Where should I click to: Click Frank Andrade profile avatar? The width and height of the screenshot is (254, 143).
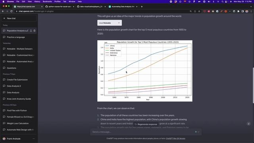[x=4, y=139]
